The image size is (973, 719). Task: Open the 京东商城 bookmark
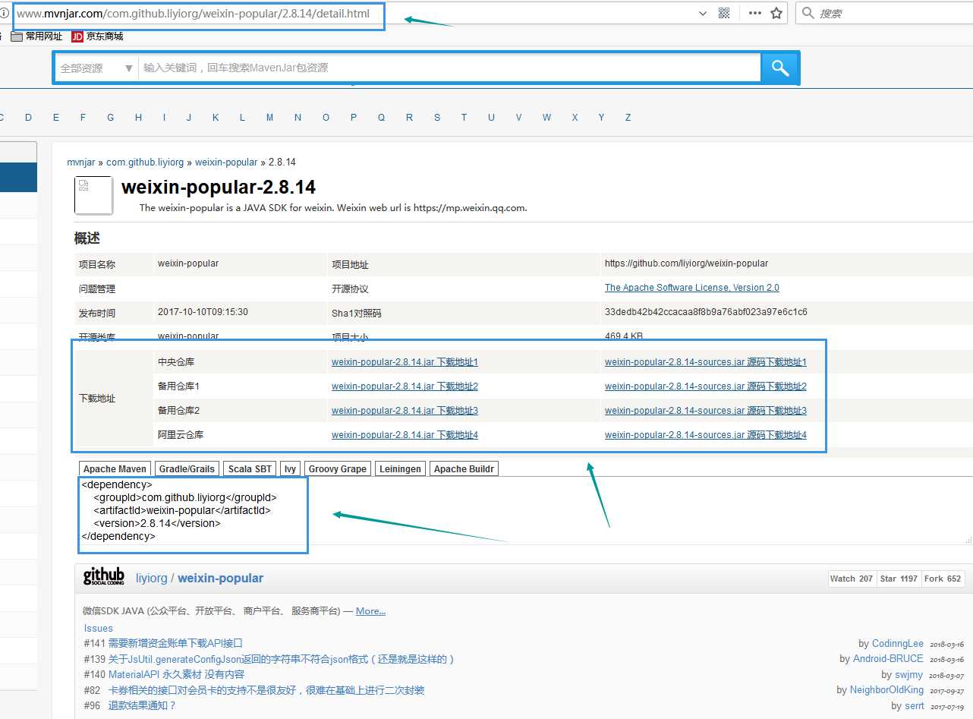[x=97, y=36]
